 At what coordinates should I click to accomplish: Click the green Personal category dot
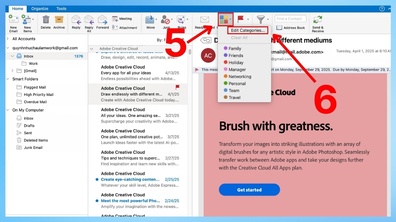[226, 84]
